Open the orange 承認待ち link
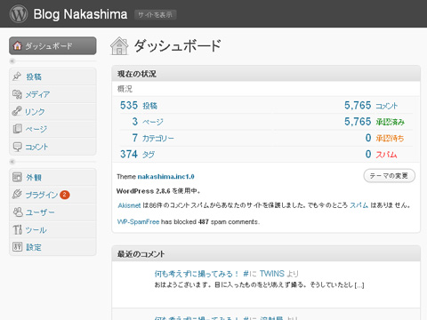Viewport: 427px width, 320px height. pyautogui.click(x=390, y=138)
